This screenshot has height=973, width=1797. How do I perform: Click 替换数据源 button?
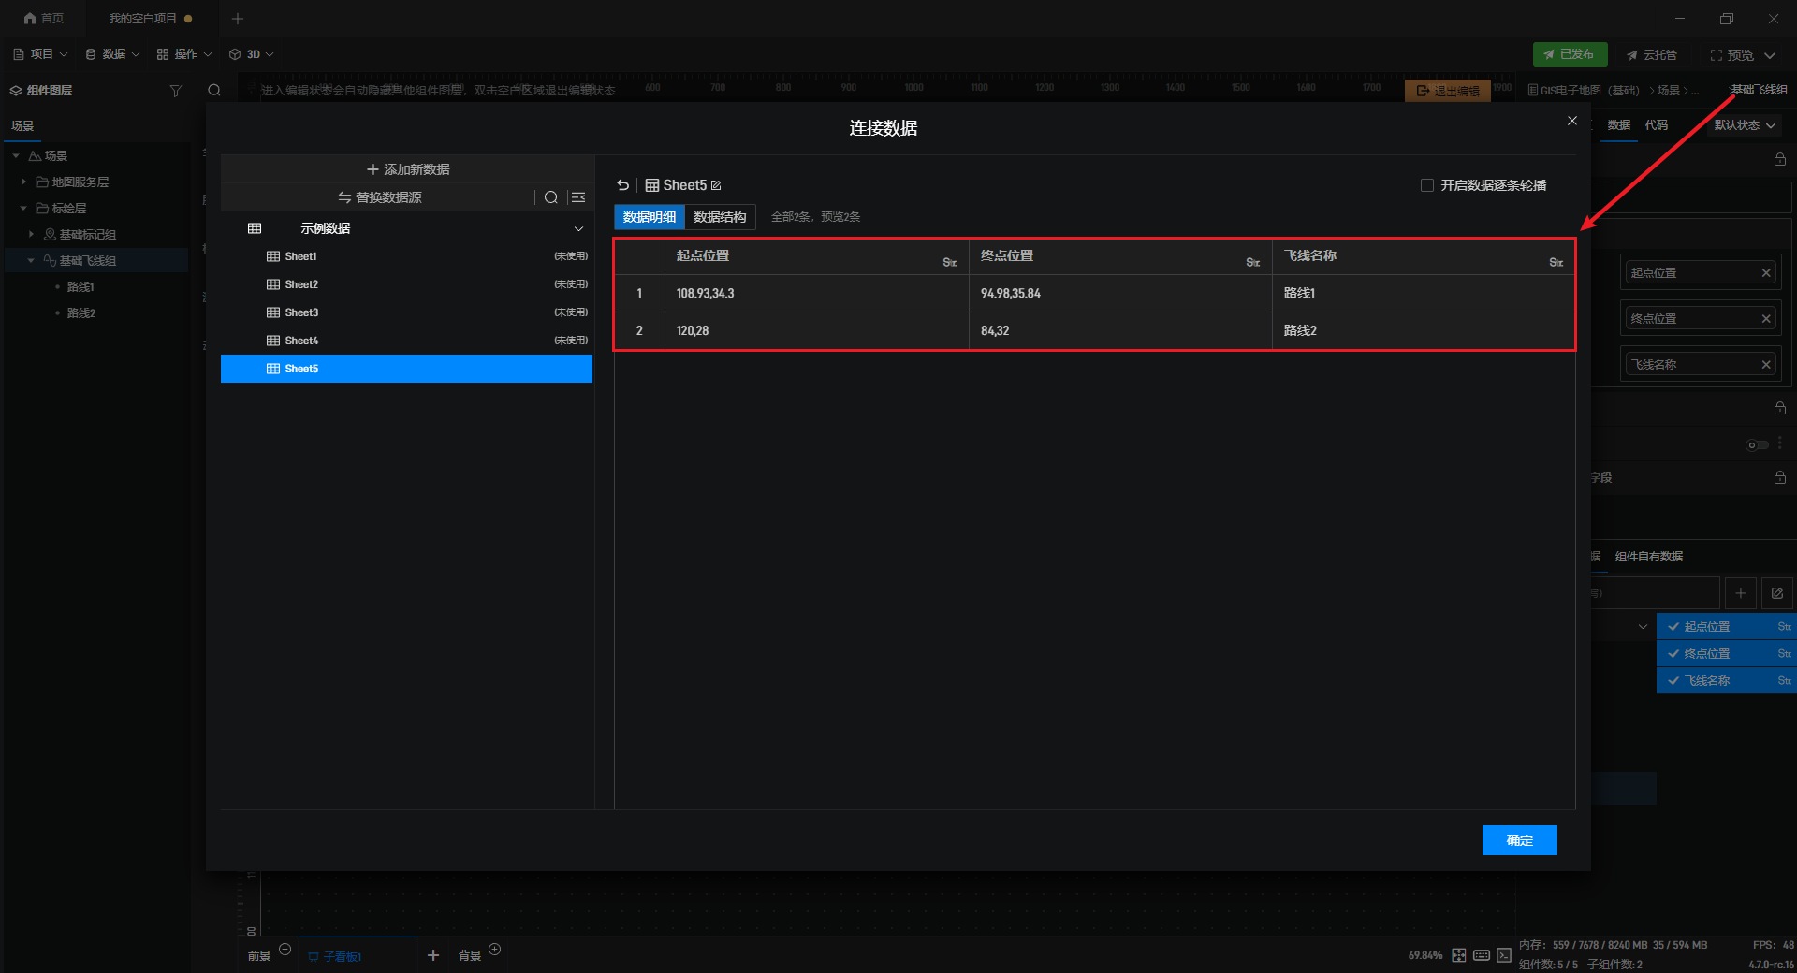tap(380, 197)
